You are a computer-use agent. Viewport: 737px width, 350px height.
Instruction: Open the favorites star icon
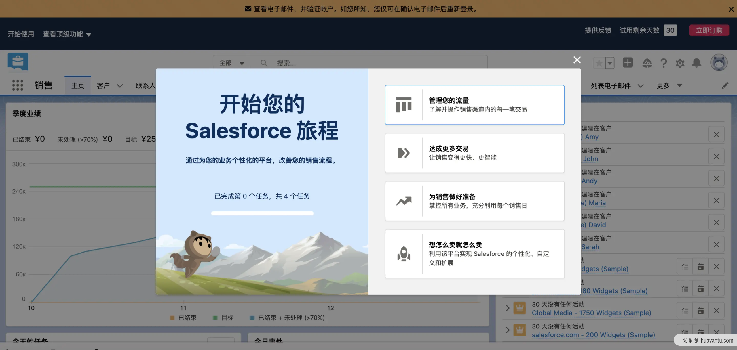(599, 63)
